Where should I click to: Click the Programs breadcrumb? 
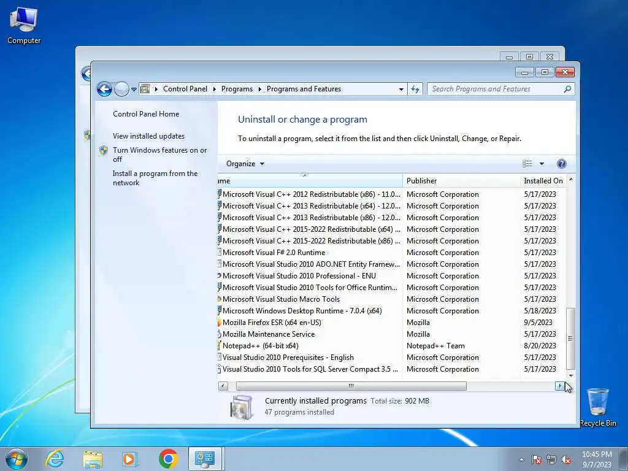pyautogui.click(x=237, y=89)
